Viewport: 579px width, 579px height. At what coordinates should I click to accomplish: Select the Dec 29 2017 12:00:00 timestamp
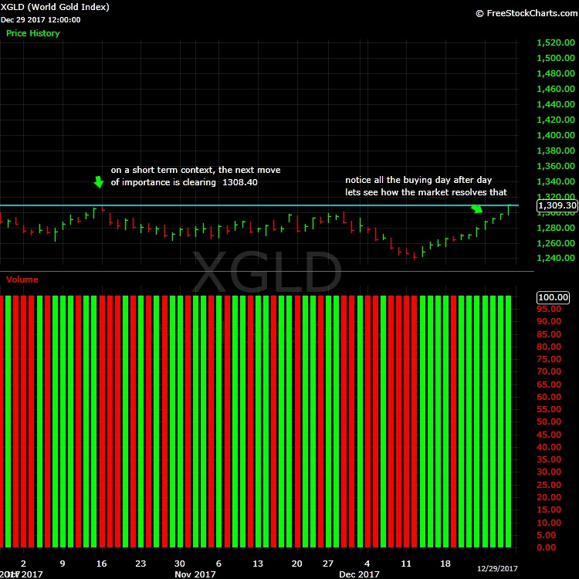40,20
